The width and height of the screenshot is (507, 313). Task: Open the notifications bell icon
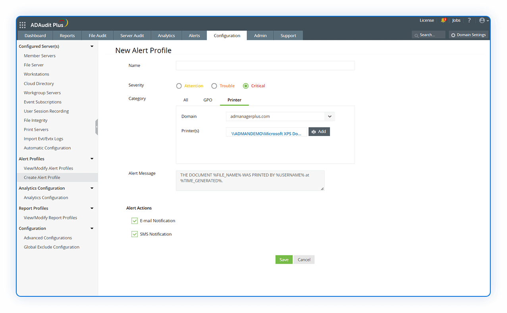pos(443,20)
